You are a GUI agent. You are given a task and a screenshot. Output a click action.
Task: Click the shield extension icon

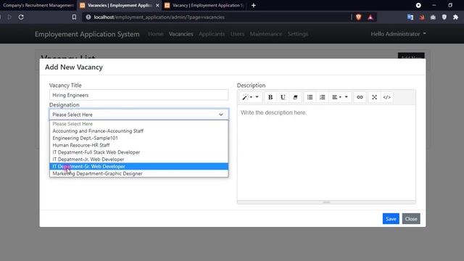444,17
